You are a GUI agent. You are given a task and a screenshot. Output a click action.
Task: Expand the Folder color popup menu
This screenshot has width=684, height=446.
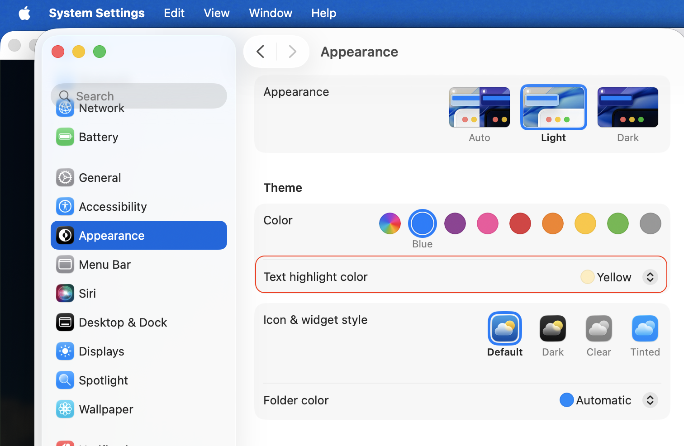[650, 400]
